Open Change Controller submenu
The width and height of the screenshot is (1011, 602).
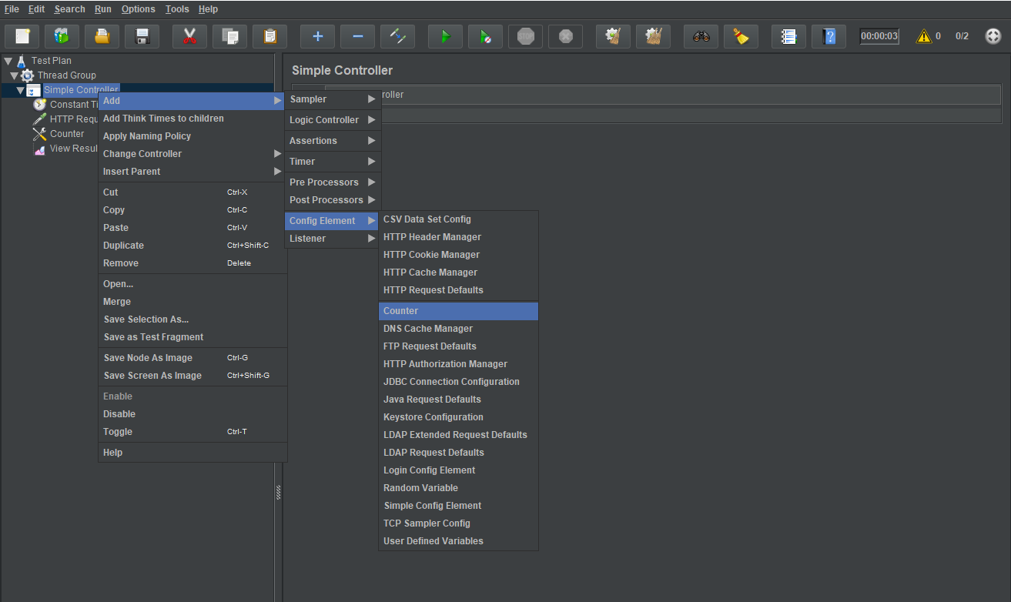tap(192, 154)
